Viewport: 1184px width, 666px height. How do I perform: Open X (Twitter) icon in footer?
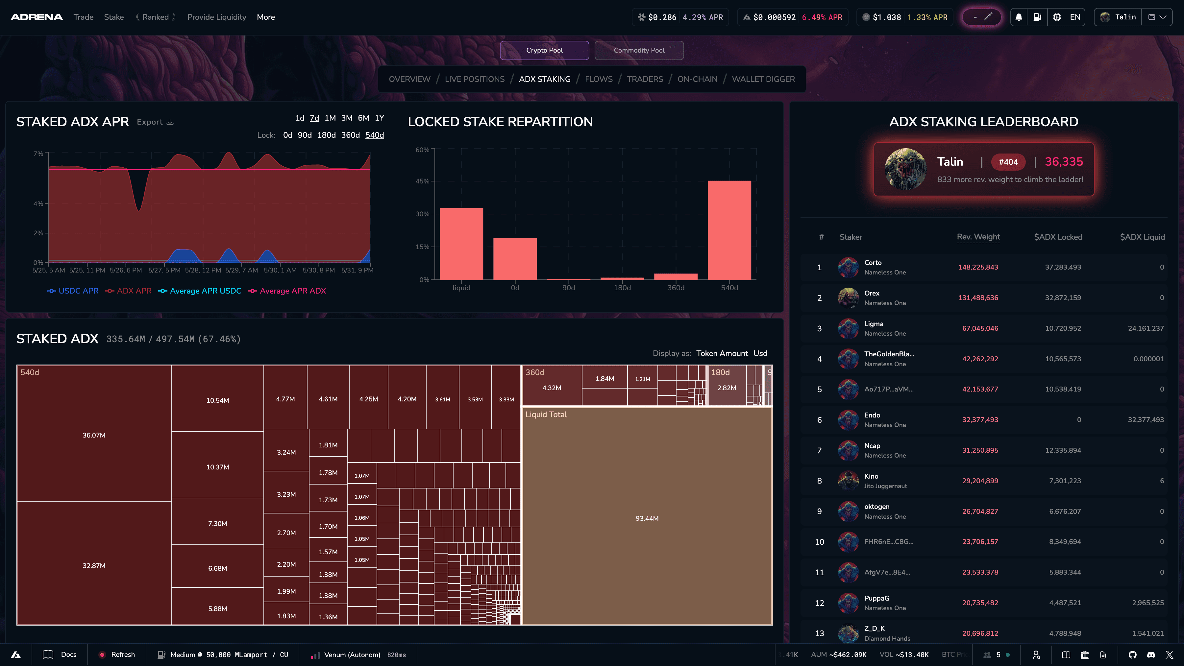pyautogui.click(x=1169, y=654)
